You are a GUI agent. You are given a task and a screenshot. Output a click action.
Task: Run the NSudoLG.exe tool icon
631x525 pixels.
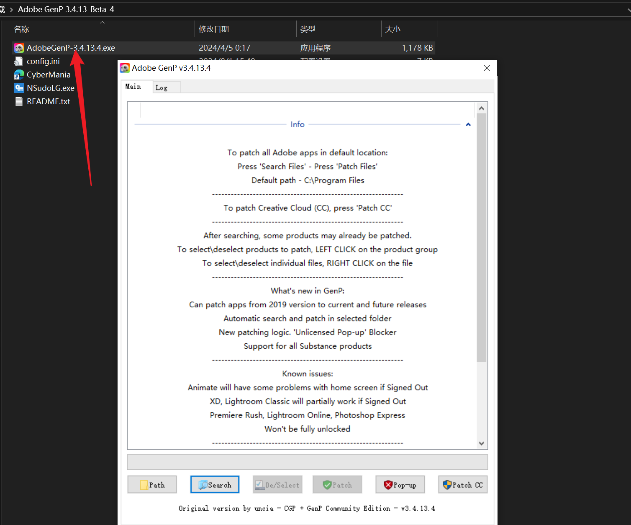[19, 87]
